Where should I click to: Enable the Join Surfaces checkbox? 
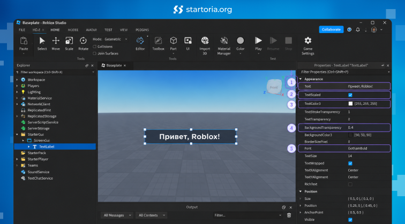94,53
